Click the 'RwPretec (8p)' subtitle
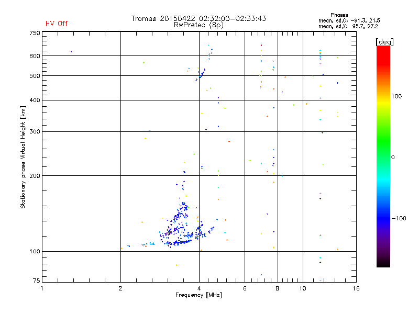The width and height of the screenshot is (419, 314). point(199,25)
